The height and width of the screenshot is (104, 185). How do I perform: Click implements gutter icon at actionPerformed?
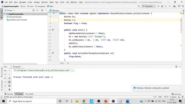click(x=53, y=53)
